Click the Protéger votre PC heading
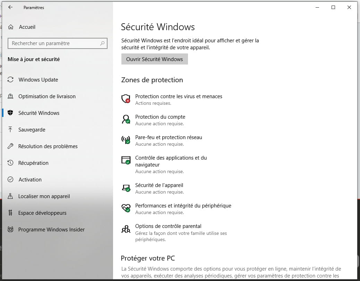The width and height of the screenshot is (360, 281). (148, 258)
